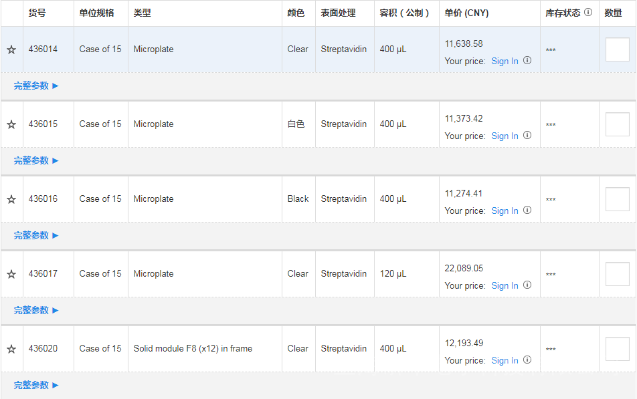Click Sign In link for 436015
637x399 pixels.
pos(505,136)
